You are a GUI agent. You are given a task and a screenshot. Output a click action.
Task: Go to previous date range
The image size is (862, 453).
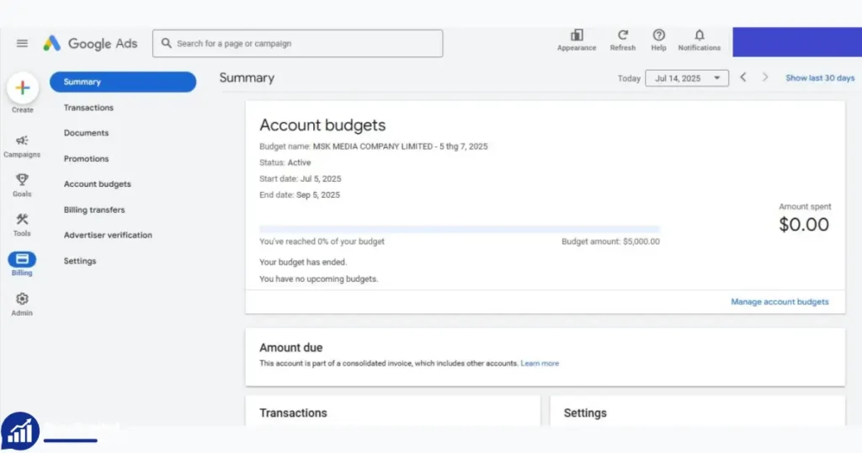[743, 77]
